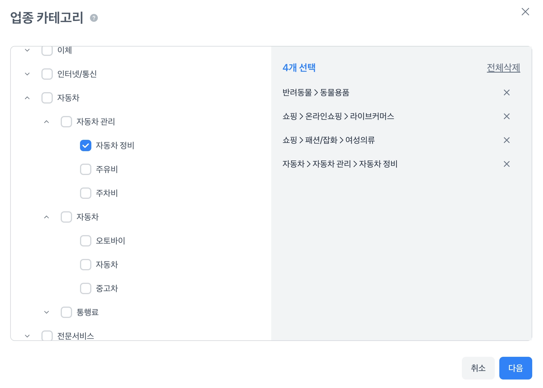Uncheck the 자동차 정비 checkbox
543x388 pixels.
coord(85,145)
